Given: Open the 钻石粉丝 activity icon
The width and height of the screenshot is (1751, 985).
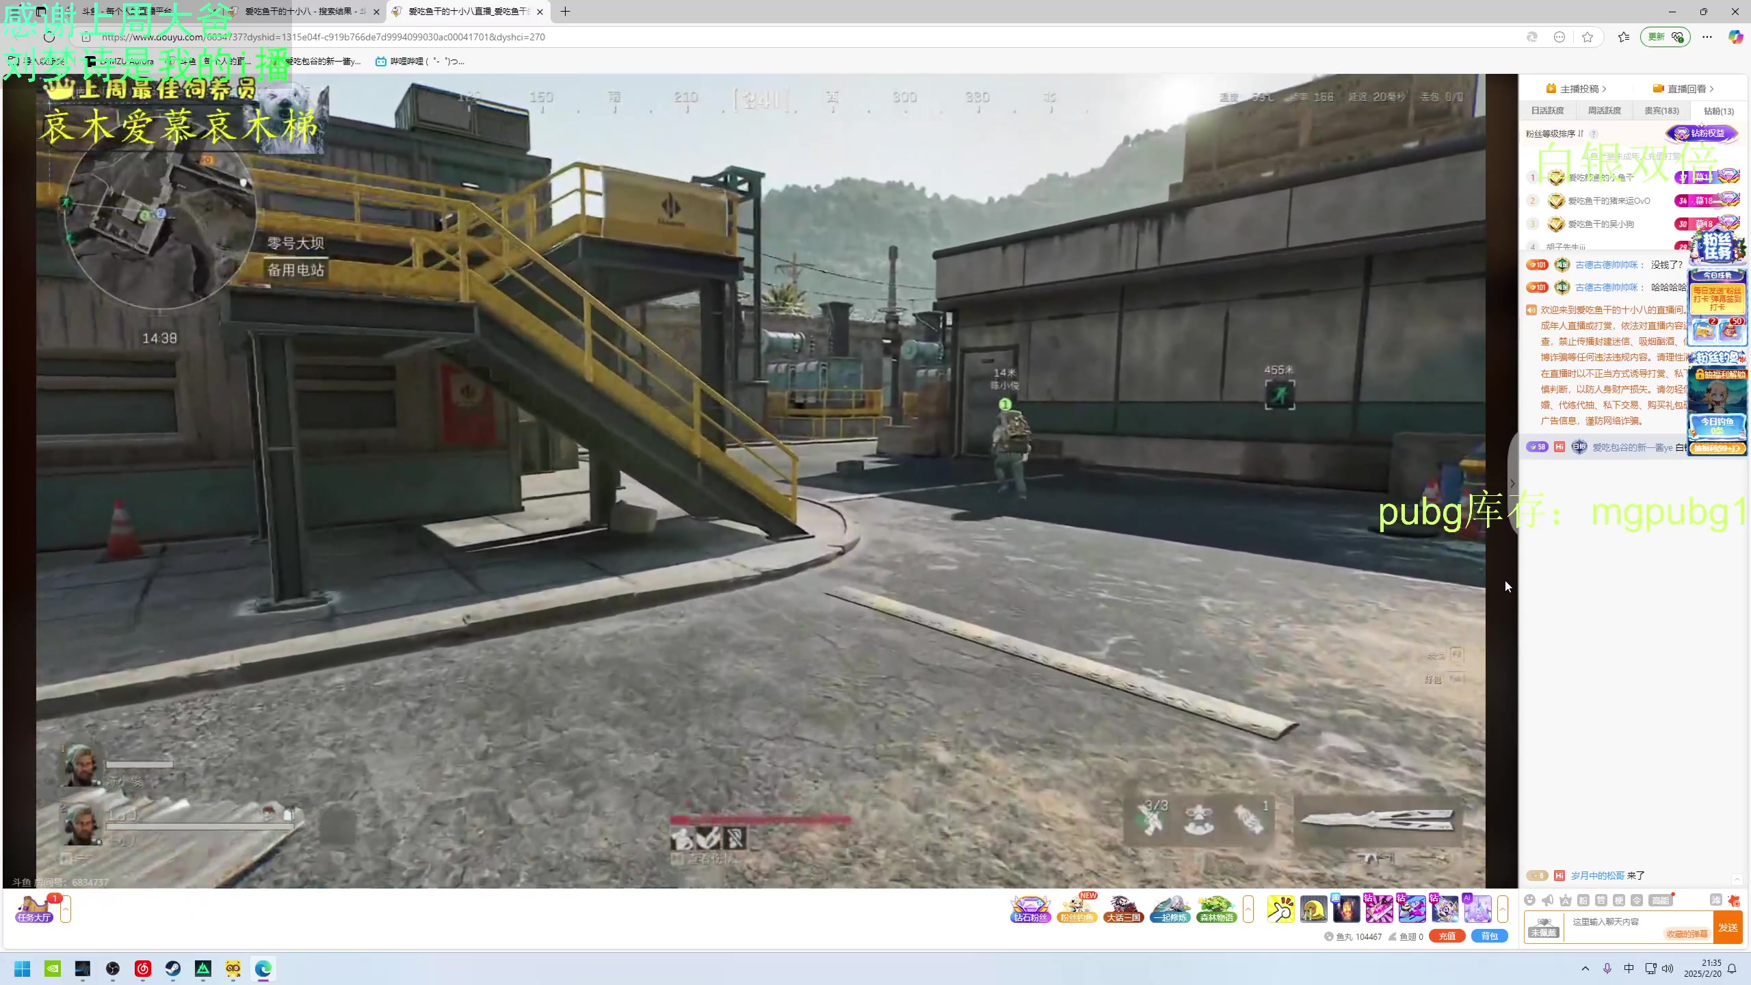Looking at the screenshot, I should pyautogui.click(x=1030, y=909).
